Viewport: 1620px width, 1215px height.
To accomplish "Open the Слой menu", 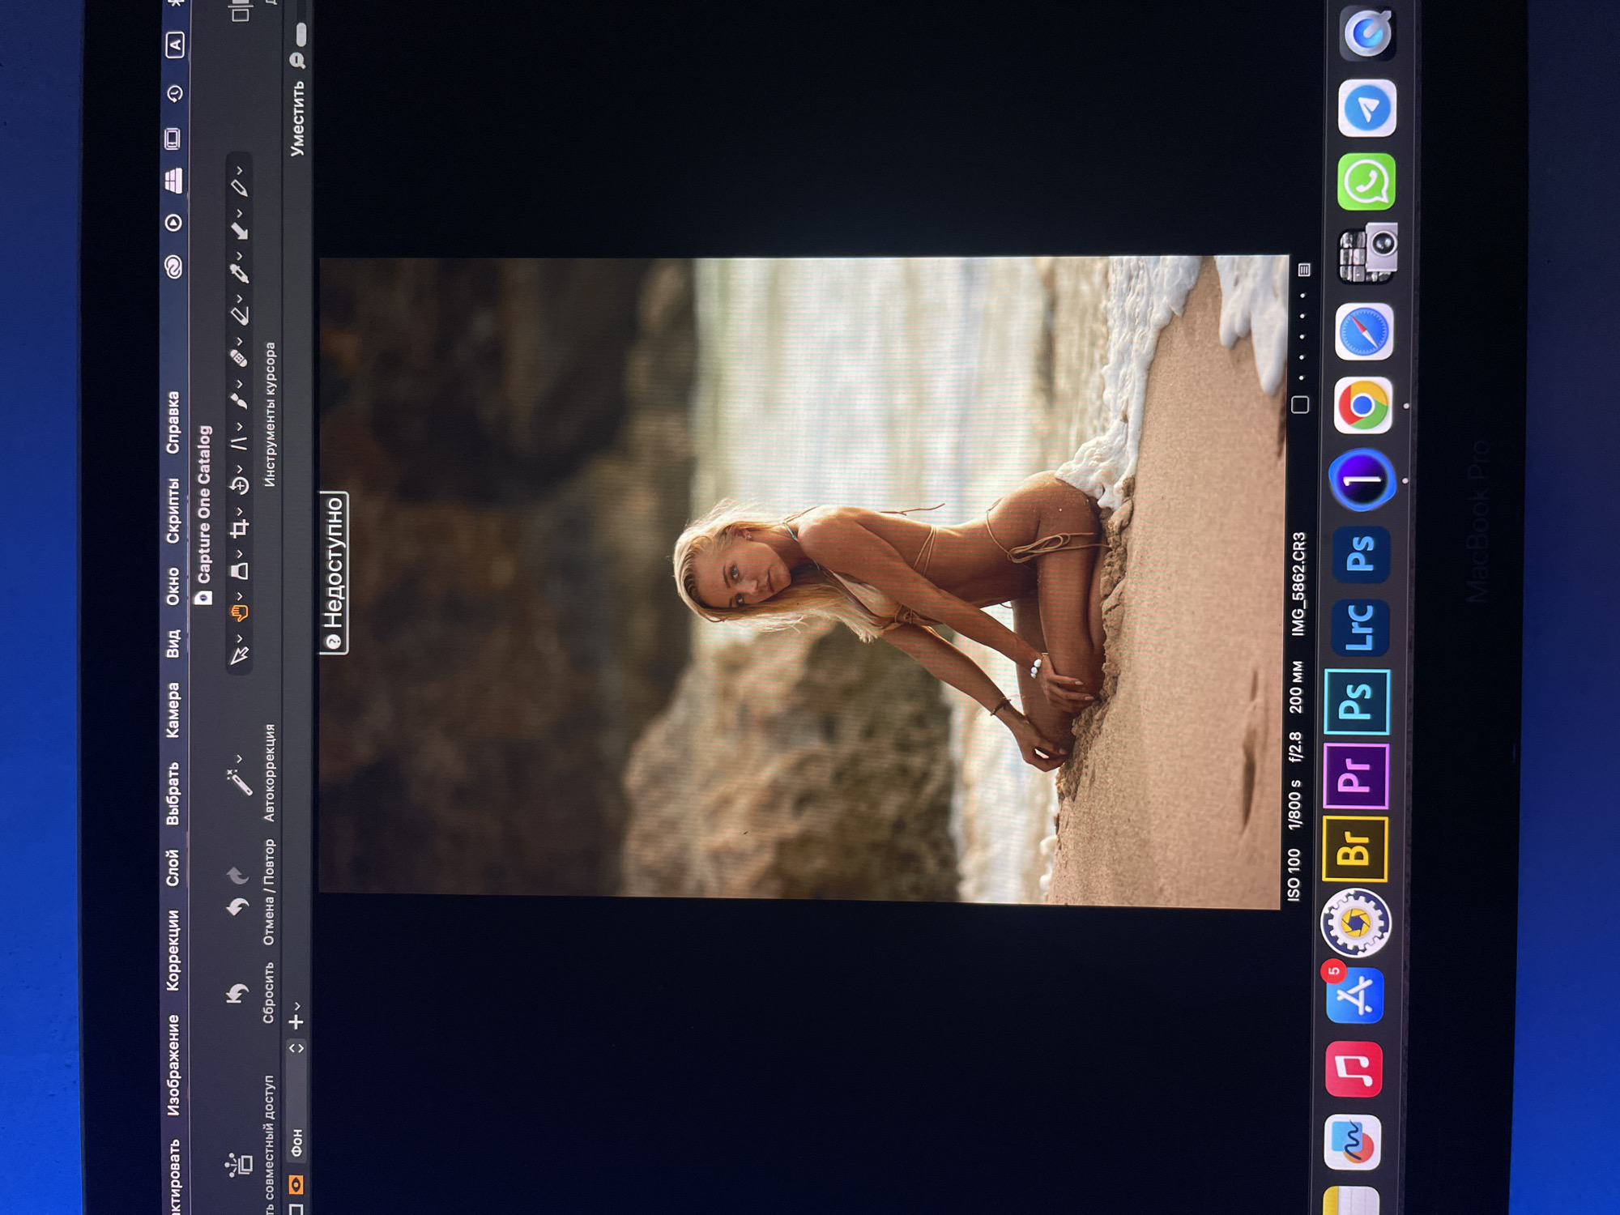I will tap(173, 868).
